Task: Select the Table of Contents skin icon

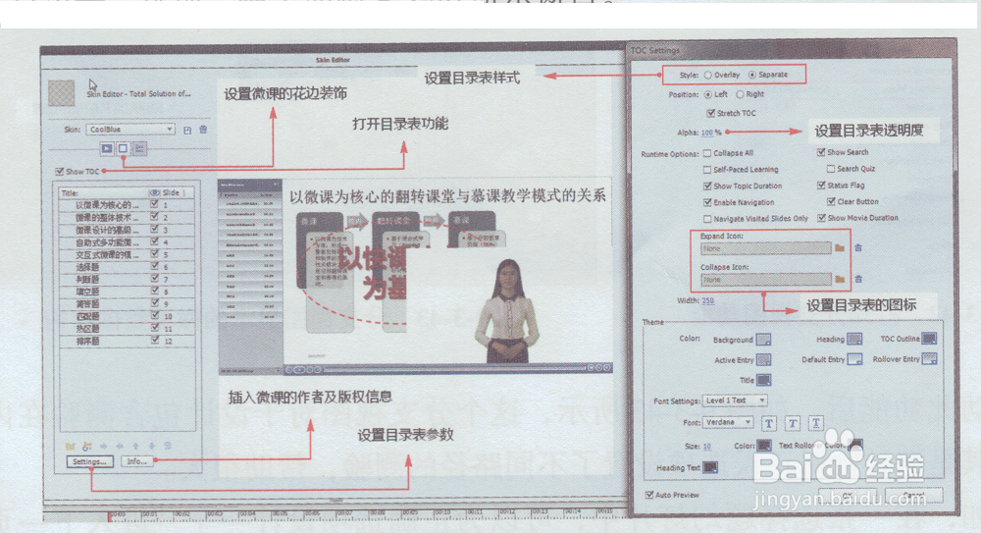Action: point(139,148)
